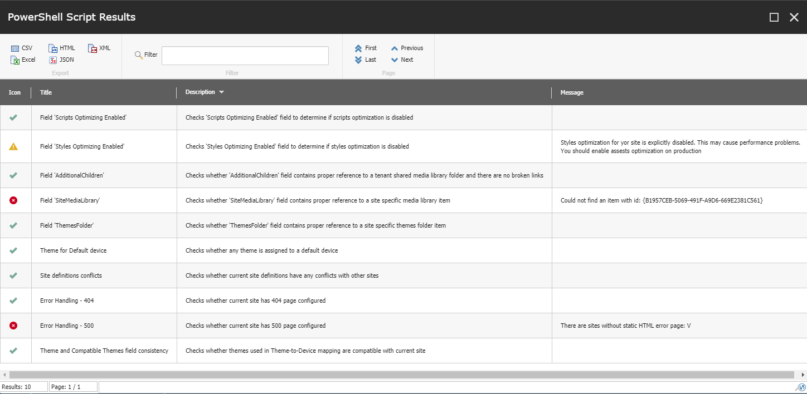807x394 pixels.
Task: Export results to Excel
Action: point(23,60)
